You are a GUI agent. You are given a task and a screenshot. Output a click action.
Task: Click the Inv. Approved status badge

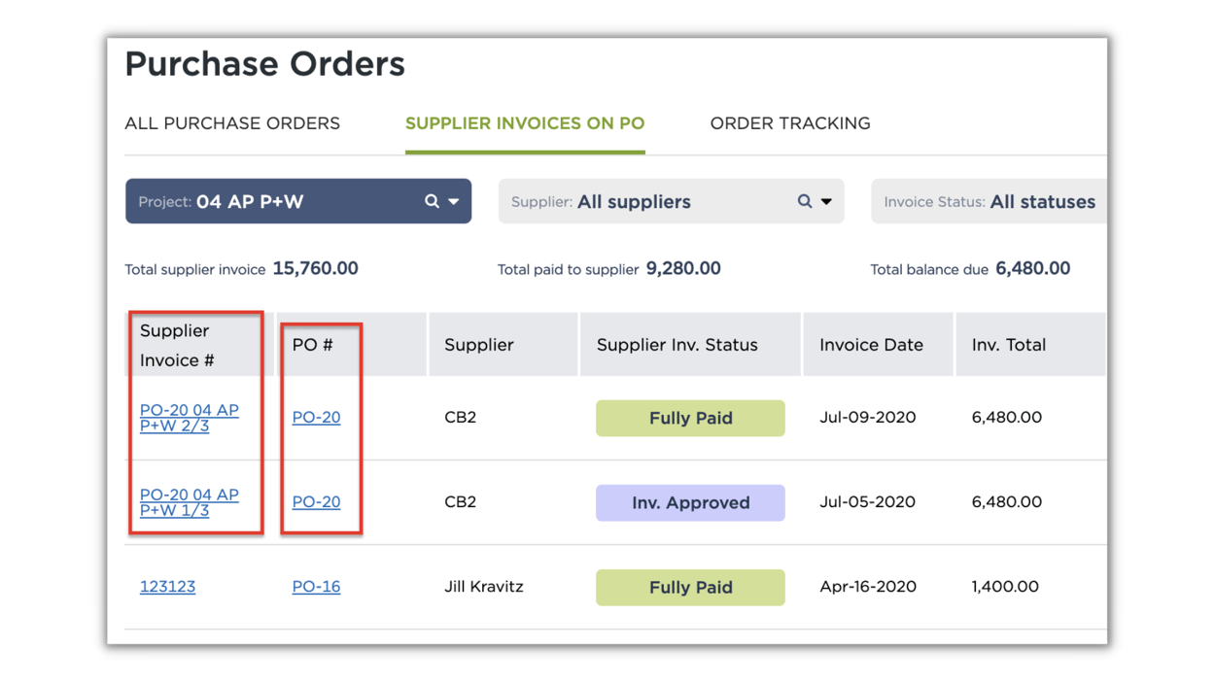pos(690,502)
